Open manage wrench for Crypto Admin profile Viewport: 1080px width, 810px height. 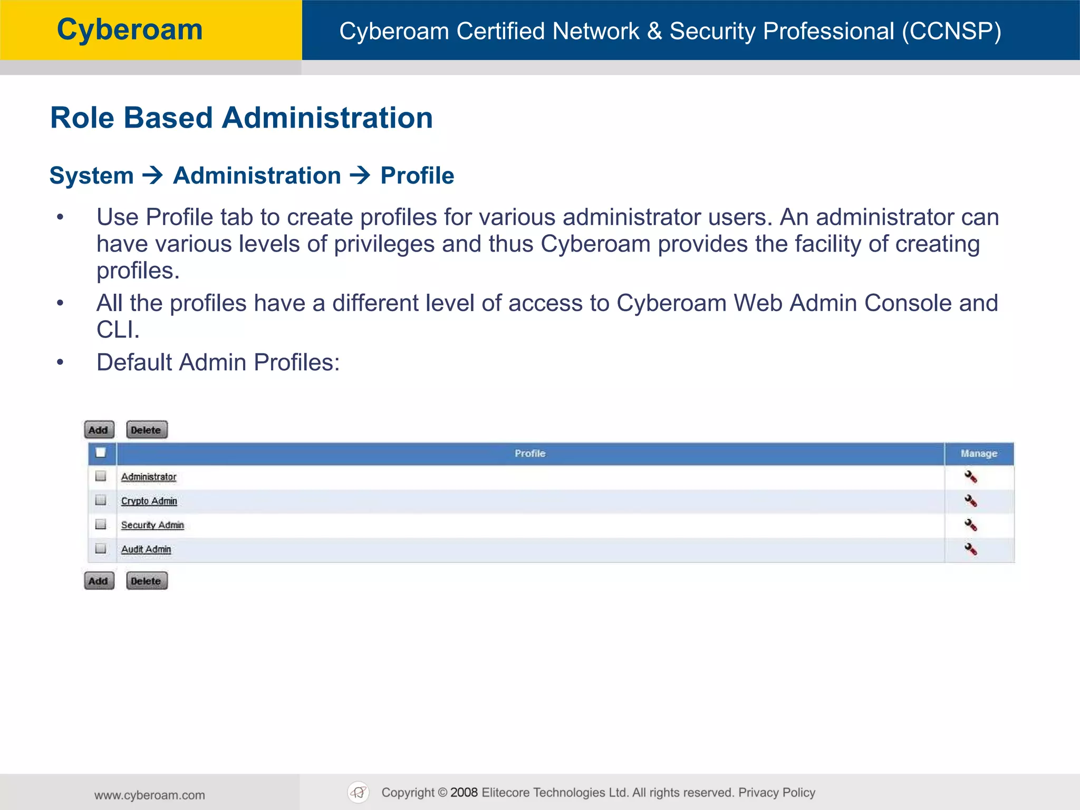pos(971,501)
